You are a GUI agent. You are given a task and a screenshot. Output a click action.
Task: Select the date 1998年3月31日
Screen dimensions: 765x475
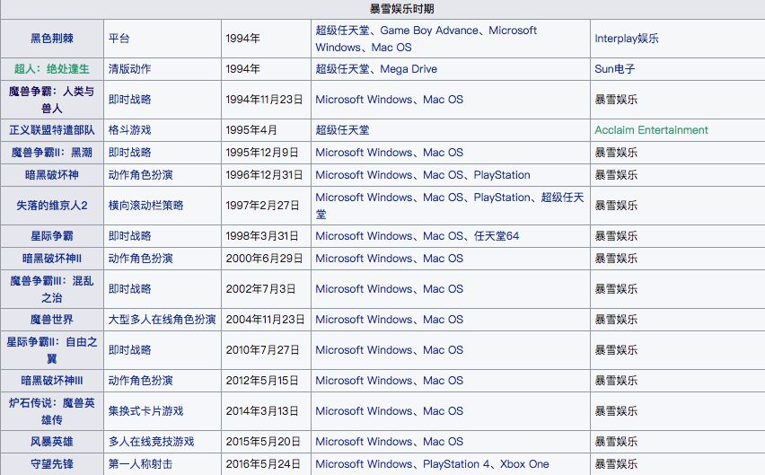pos(262,236)
